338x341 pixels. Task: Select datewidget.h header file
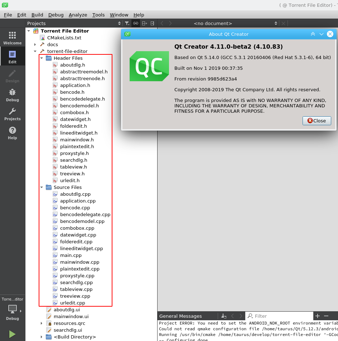pos(75,120)
